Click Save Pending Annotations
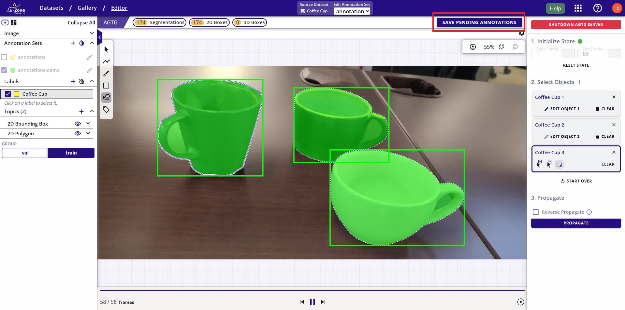Screen dimensions: 625x310 click(x=479, y=22)
